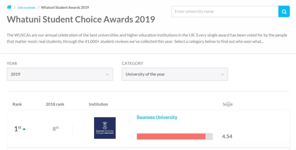Click the Institution column header
Image resolution: width=296 pixels, height=150 pixels.
(98, 104)
